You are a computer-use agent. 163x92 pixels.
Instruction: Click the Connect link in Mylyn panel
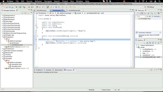pos(141,35)
